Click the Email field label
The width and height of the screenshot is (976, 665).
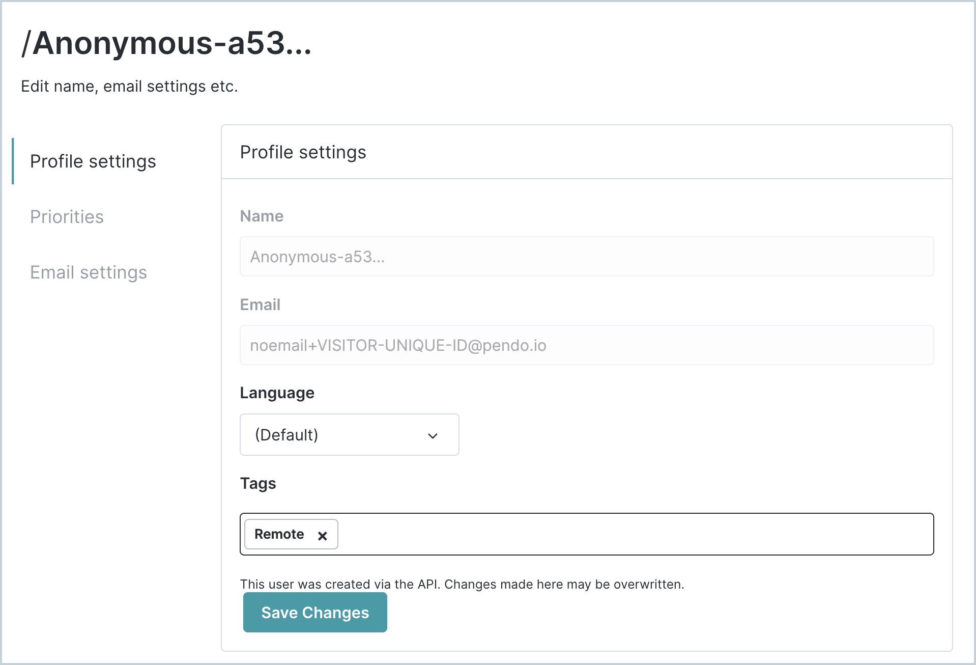click(260, 304)
